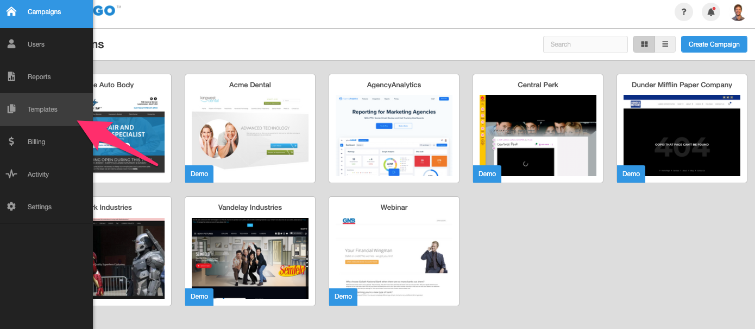Click Demo badge on Central Perk
Viewport: 755px width, 329px height.
487,174
